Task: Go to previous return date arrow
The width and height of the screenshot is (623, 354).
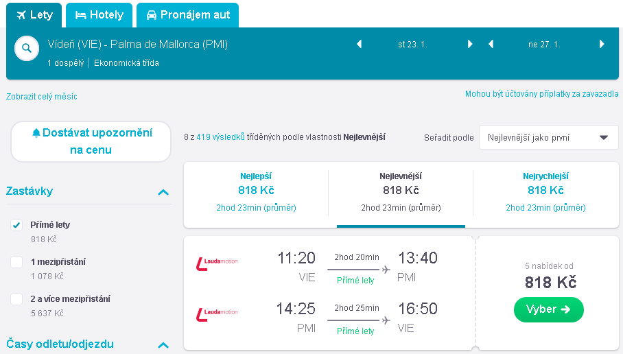Action: [491, 44]
